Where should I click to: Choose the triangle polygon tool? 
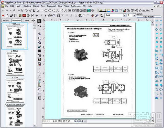coord(38,10)
